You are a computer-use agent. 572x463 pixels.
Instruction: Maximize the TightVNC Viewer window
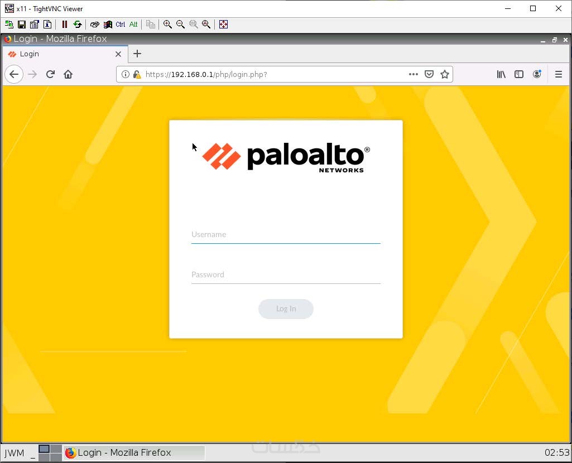coord(533,8)
